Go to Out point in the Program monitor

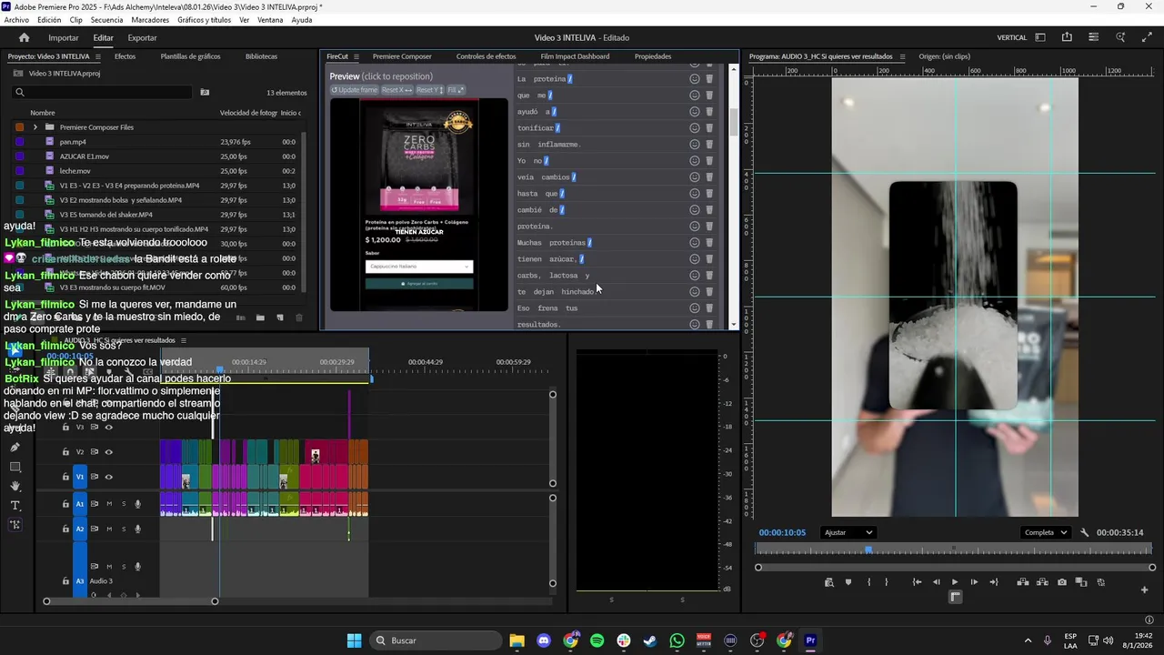994,582
